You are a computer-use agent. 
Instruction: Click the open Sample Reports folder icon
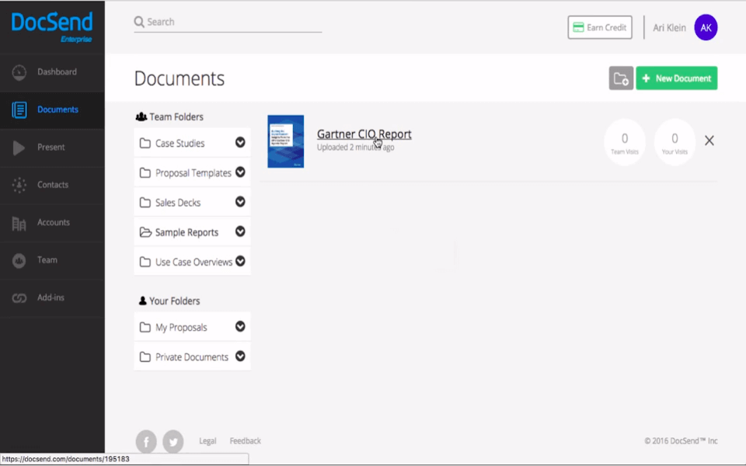pyautogui.click(x=145, y=232)
